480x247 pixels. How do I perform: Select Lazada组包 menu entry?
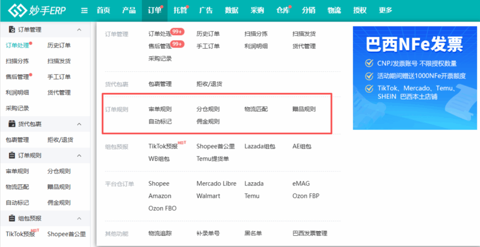pos(260,147)
